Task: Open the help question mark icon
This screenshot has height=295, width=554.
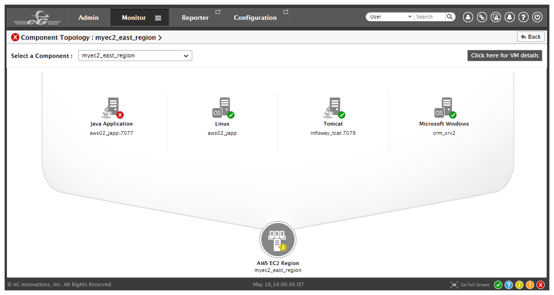Action: point(524,17)
